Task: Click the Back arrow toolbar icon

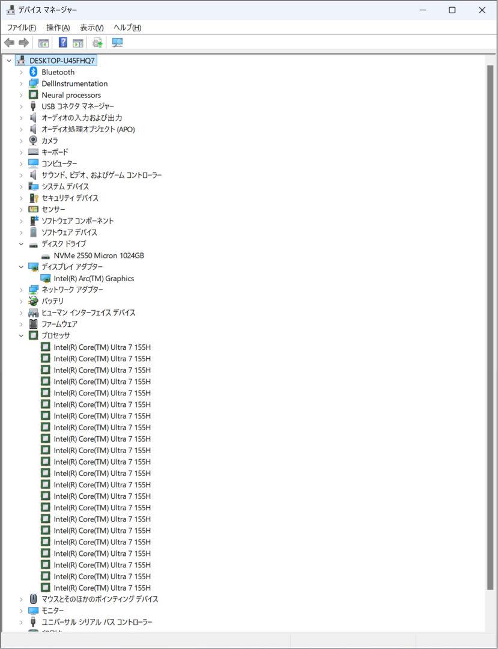Action: click(9, 43)
